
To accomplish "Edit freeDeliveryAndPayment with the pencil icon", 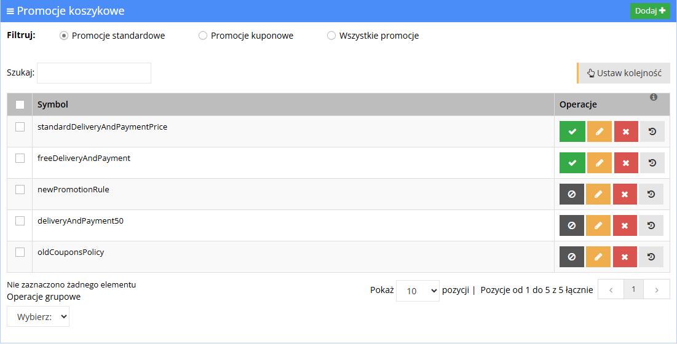I will pos(600,163).
